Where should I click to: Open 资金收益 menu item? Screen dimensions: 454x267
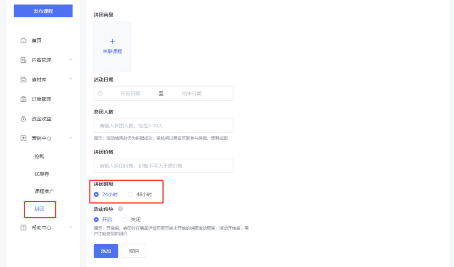41,119
